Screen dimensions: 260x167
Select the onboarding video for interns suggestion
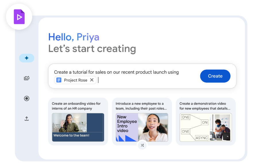click(76, 106)
